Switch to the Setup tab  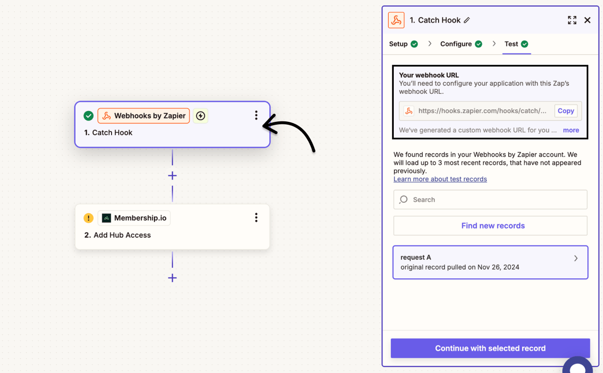coord(398,44)
